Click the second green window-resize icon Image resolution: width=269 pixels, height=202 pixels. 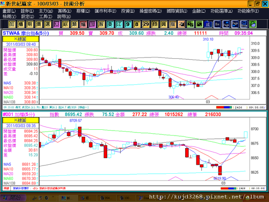click(x=199, y=24)
